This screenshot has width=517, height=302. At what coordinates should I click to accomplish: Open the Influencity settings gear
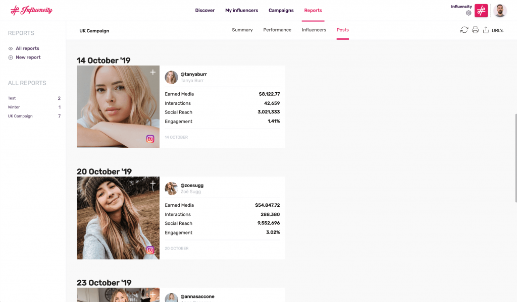coord(469,13)
